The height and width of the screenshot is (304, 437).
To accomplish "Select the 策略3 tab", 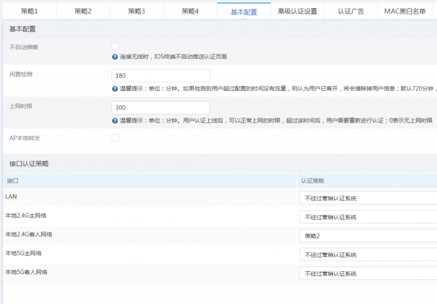I will pos(137,11).
